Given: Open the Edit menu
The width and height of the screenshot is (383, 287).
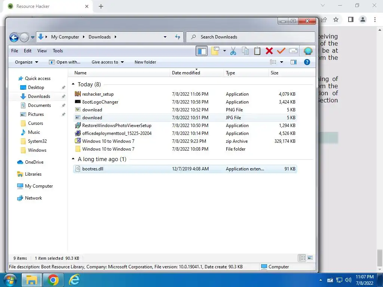Looking at the screenshot, I should (x=28, y=51).
